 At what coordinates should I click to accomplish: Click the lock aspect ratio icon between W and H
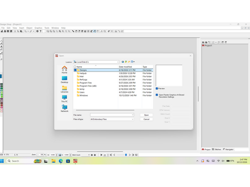pos(60,155)
